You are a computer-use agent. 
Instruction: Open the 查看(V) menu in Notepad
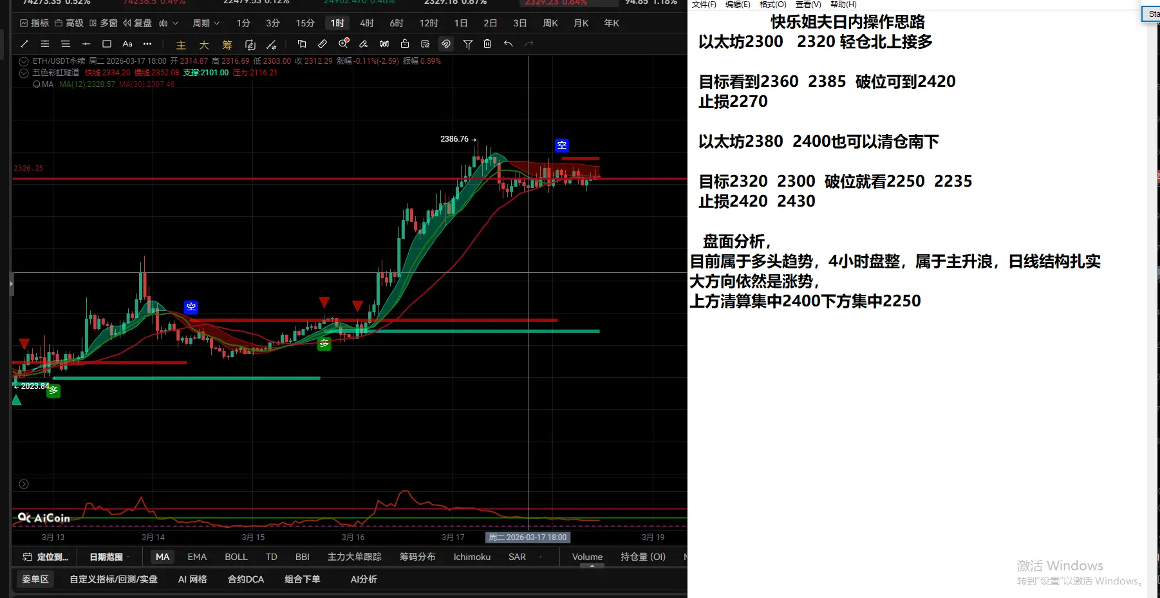coord(808,5)
